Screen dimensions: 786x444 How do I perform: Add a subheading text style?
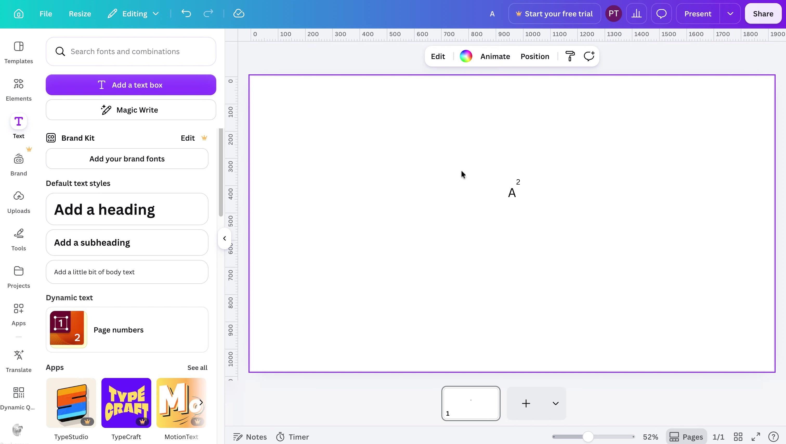[x=127, y=243]
